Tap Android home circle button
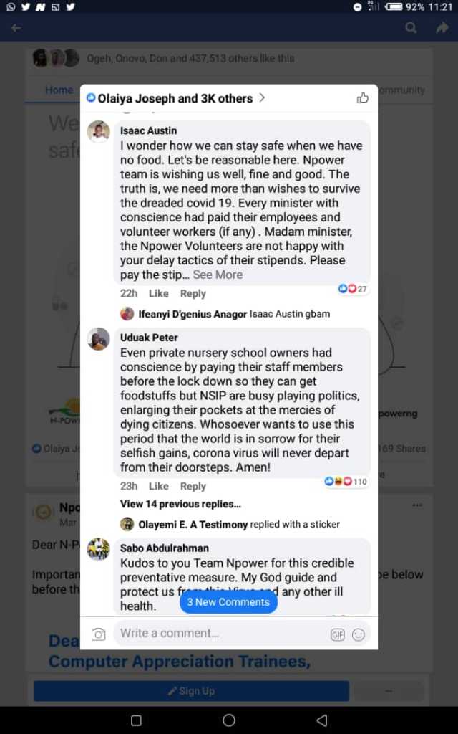Viewport: 458px width, 734px height. point(229,720)
